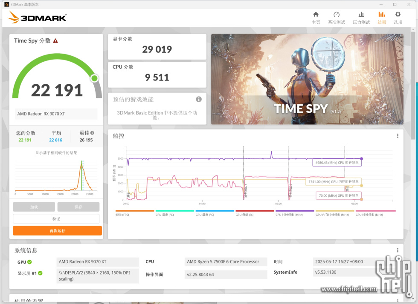Viewport: 418px width, 304px height.
Task: Click the 保存 button
Action: pyautogui.click(x=78, y=207)
